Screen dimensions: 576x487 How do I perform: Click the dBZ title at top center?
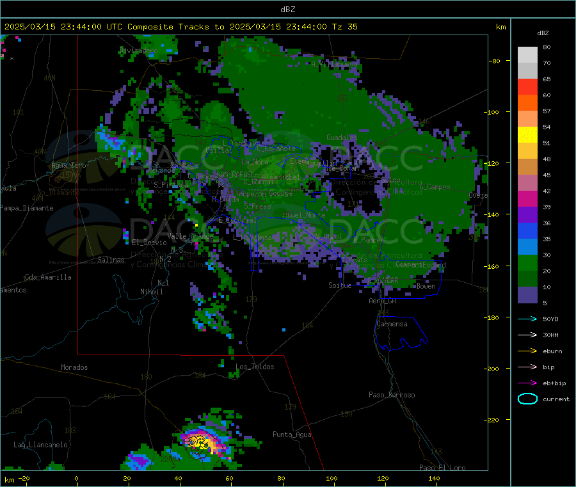click(287, 10)
